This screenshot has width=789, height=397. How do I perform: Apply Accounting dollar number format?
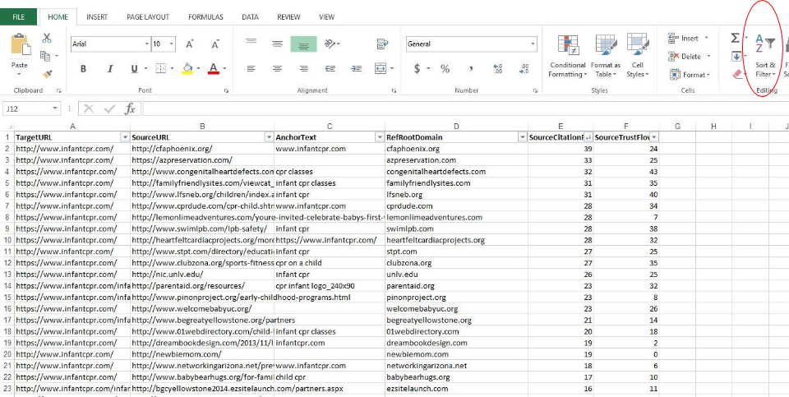click(418, 68)
